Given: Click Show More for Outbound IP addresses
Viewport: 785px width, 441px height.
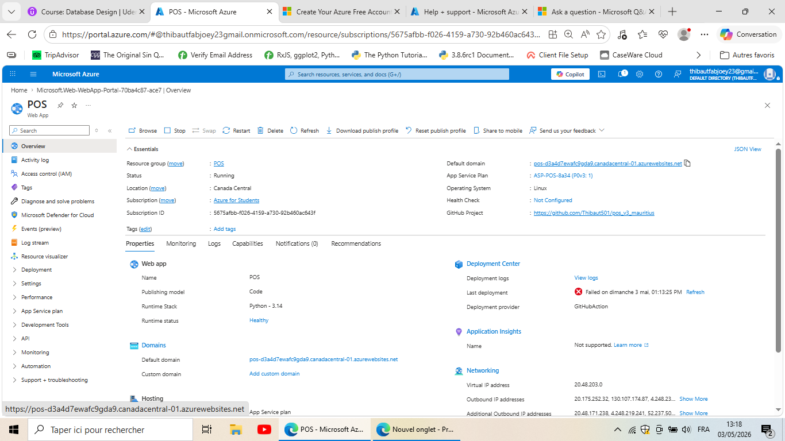Looking at the screenshot, I should point(694,399).
